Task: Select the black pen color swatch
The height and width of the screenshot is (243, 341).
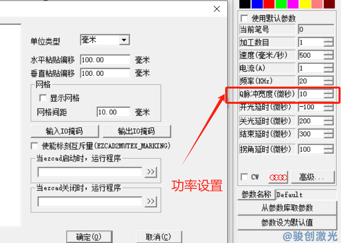Action: 245,4
